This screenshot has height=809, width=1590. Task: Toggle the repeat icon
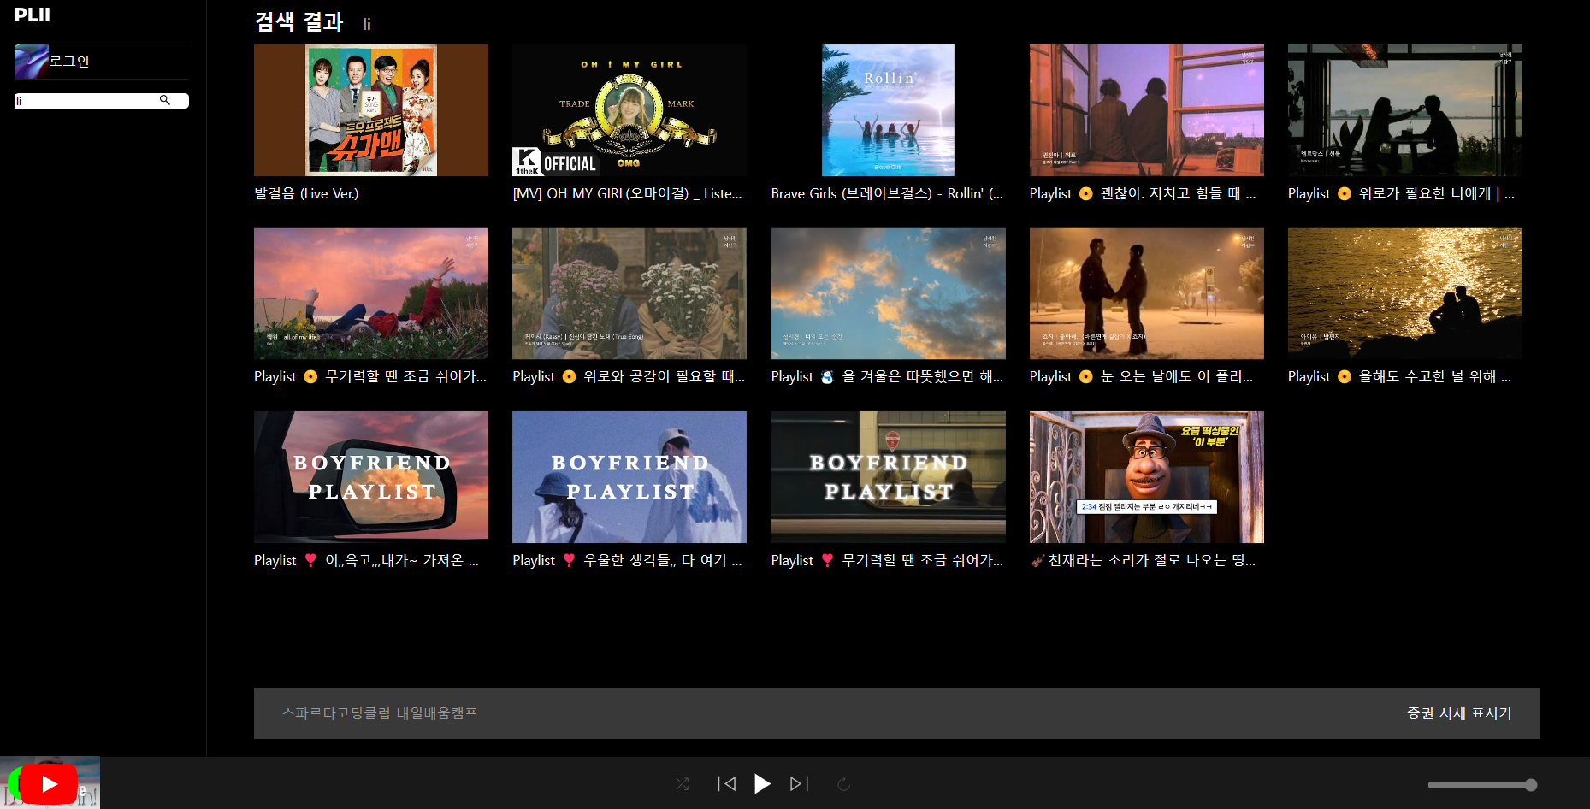843,784
